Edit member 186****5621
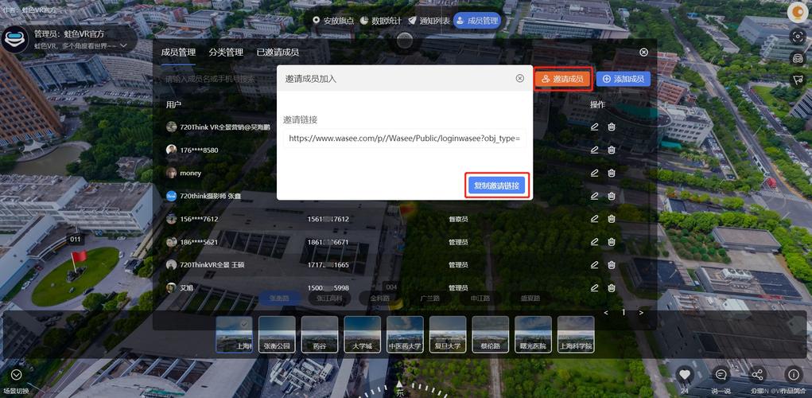The width and height of the screenshot is (812, 398). coord(594,242)
